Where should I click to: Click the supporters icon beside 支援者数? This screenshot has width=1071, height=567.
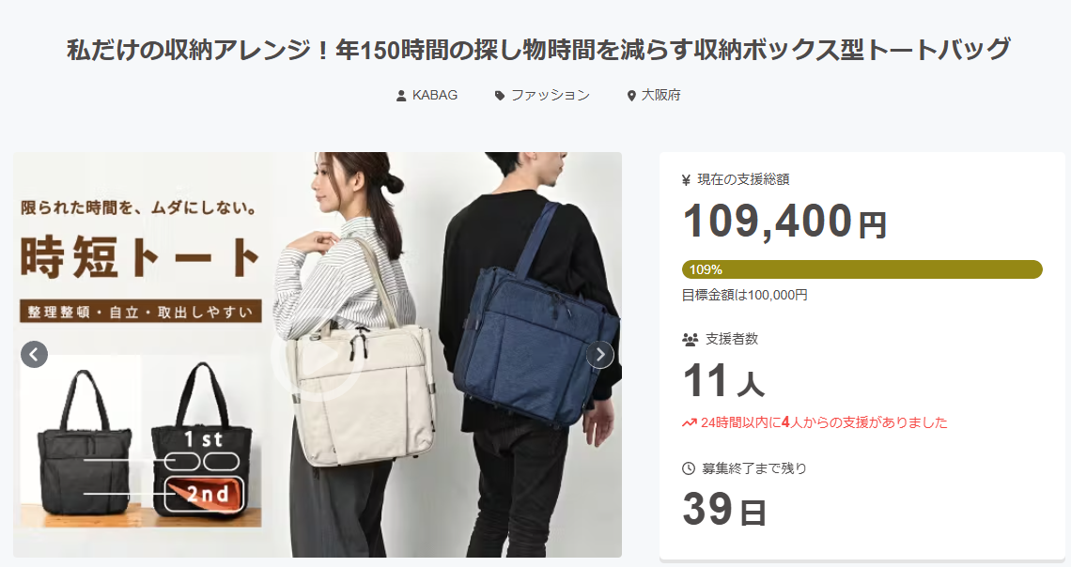(690, 339)
